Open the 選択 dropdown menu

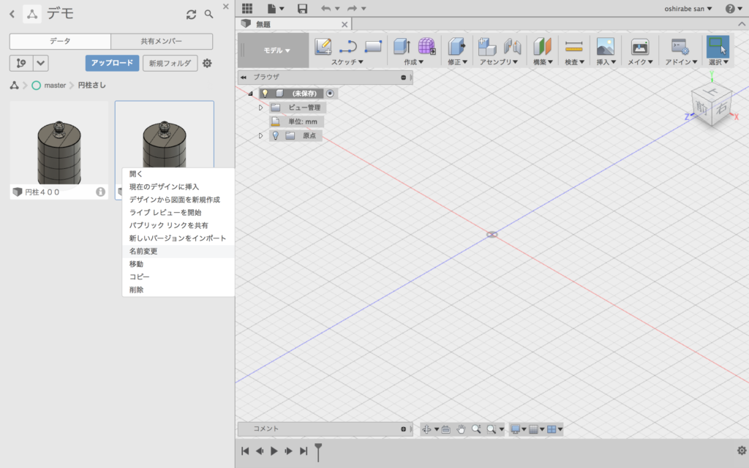click(718, 62)
